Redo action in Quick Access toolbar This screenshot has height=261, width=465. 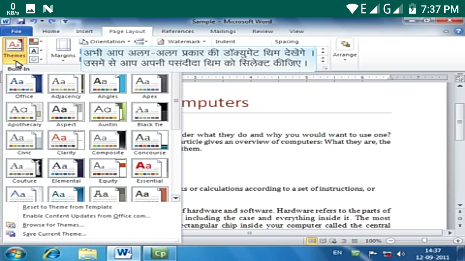[x=51, y=21]
